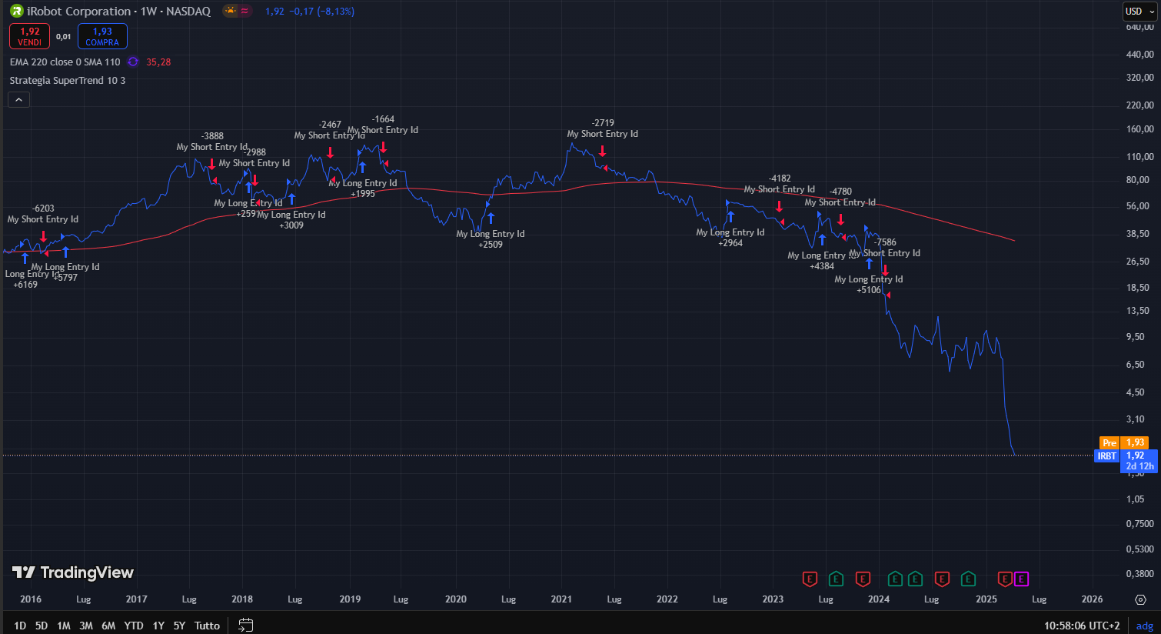This screenshot has height=634, width=1161.
Task: Click the -6203 My Short Entry Id label
Action: pos(43,214)
